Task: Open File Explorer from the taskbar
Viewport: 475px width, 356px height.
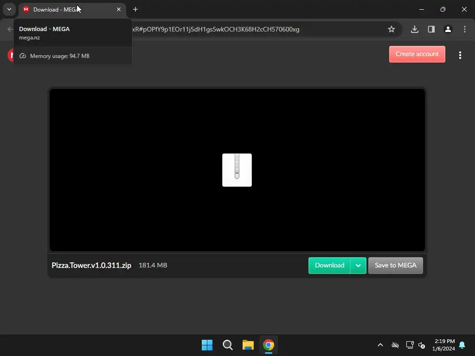Action: coord(248,345)
